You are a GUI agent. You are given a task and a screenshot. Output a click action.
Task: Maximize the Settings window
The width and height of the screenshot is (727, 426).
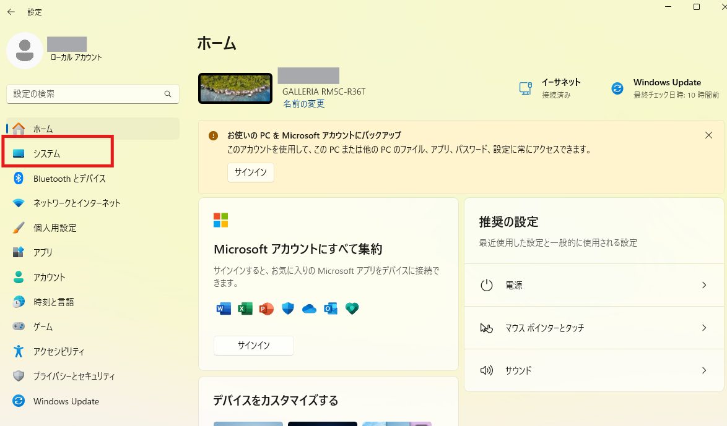coord(697,7)
